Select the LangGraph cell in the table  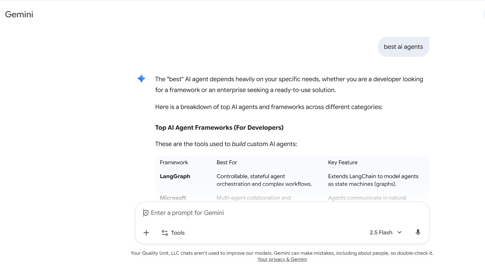pos(175,176)
